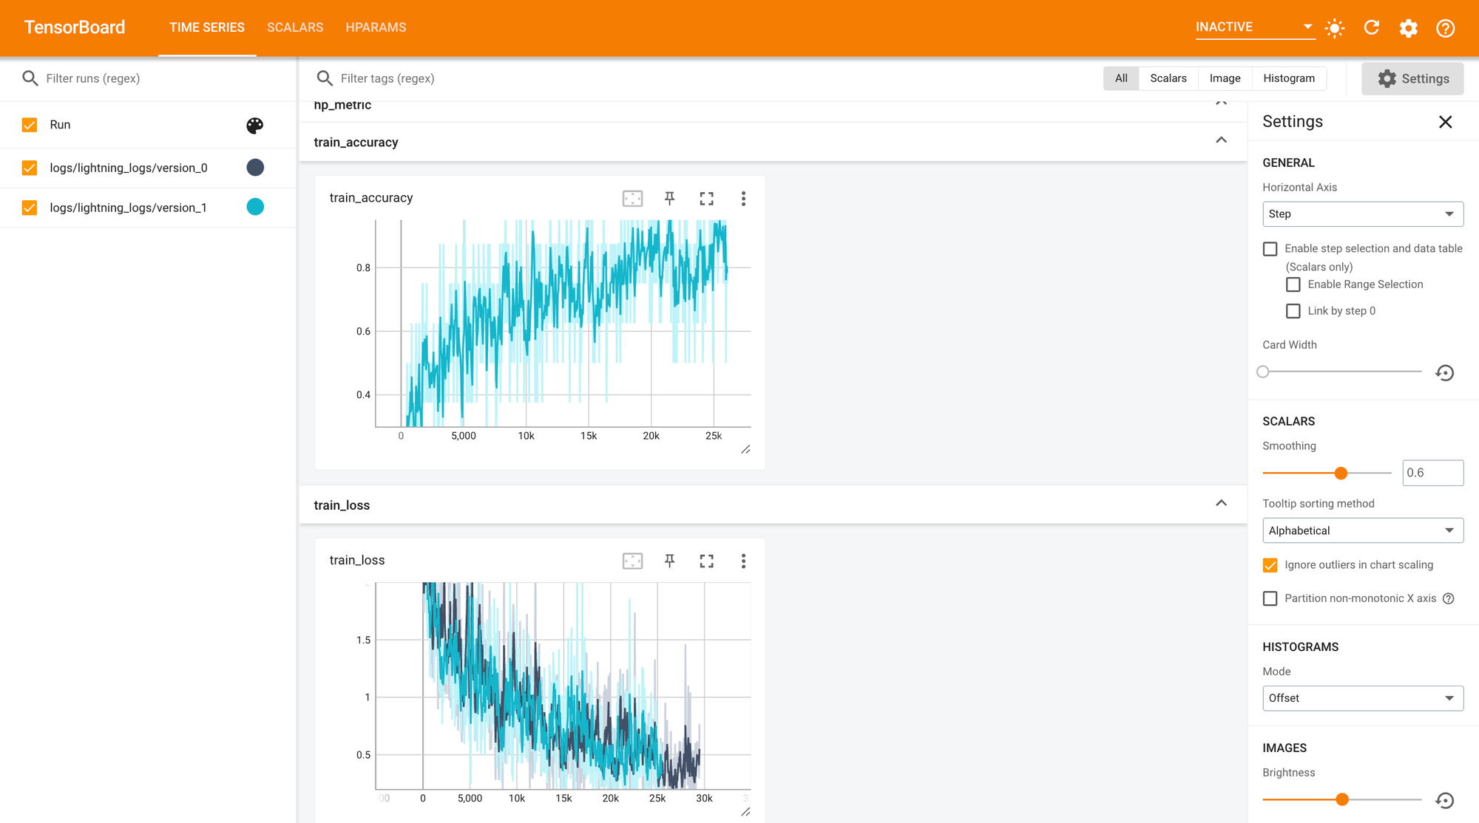Viewport: 1479px width, 823px height.
Task: Fit the train_loss chart to data
Action: (x=632, y=561)
